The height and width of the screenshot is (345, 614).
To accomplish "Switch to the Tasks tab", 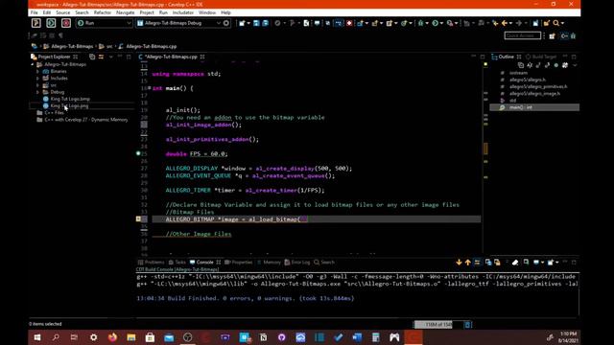I will pyautogui.click(x=177, y=263).
